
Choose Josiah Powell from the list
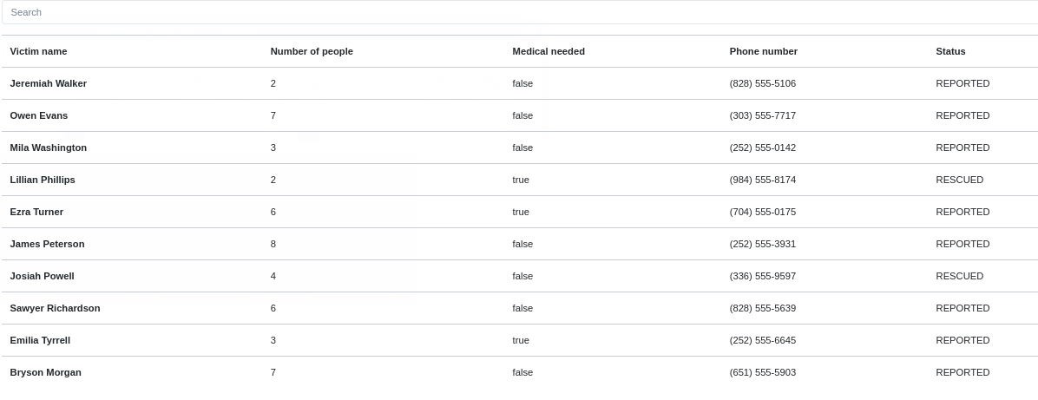[42, 276]
